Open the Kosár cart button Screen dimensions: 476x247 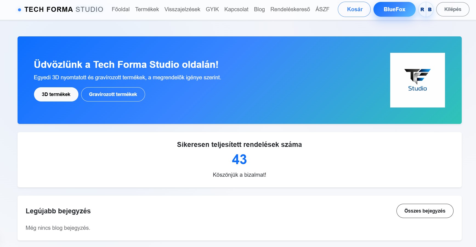[x=354, y=9]
